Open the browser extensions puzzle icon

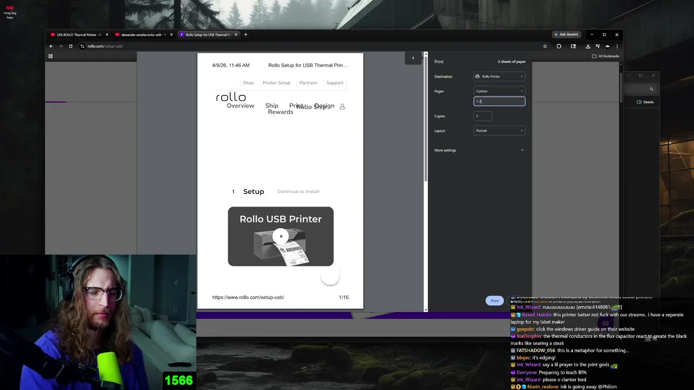tap(559, 46)
